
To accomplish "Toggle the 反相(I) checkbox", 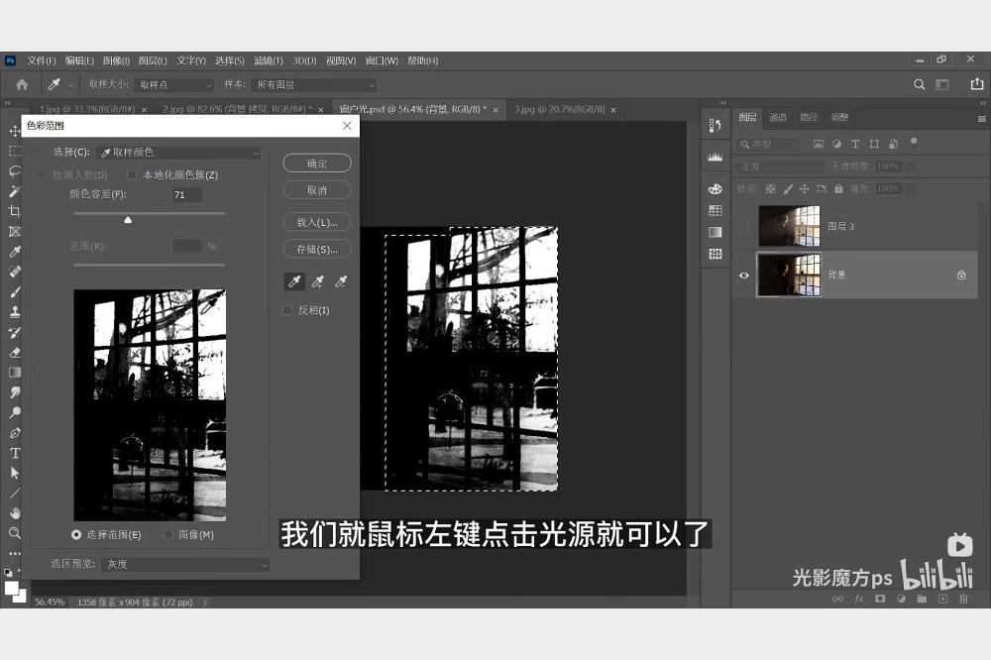I will [x=287, y=310].
